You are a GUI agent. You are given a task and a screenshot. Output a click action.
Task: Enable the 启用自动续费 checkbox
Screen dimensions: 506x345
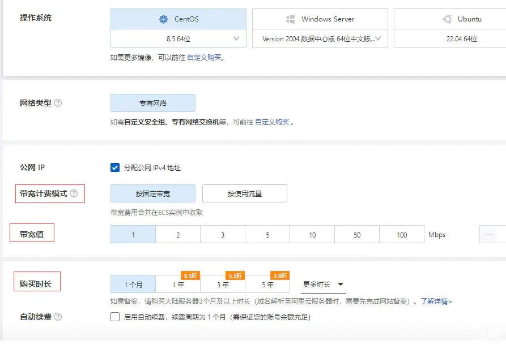115,317
